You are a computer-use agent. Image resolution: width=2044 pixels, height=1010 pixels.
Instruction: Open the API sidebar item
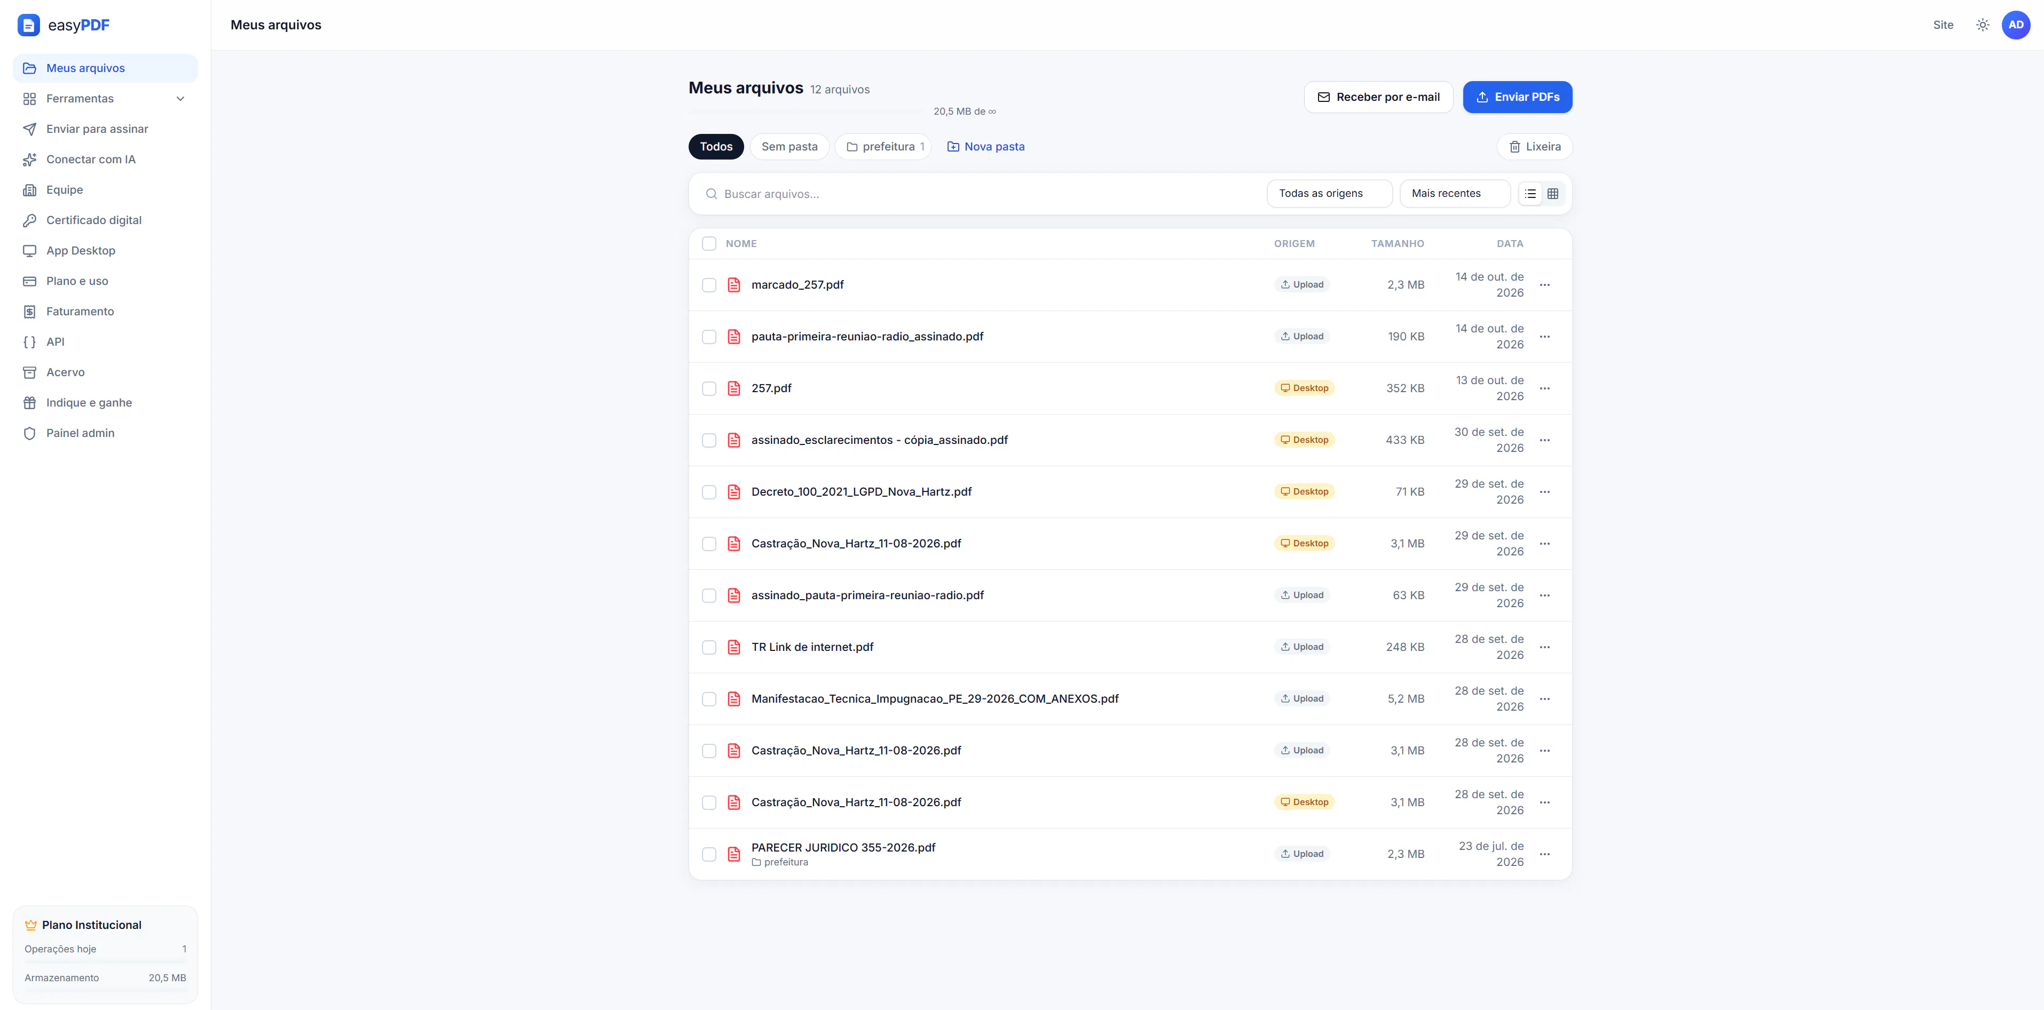coord(106,341)
